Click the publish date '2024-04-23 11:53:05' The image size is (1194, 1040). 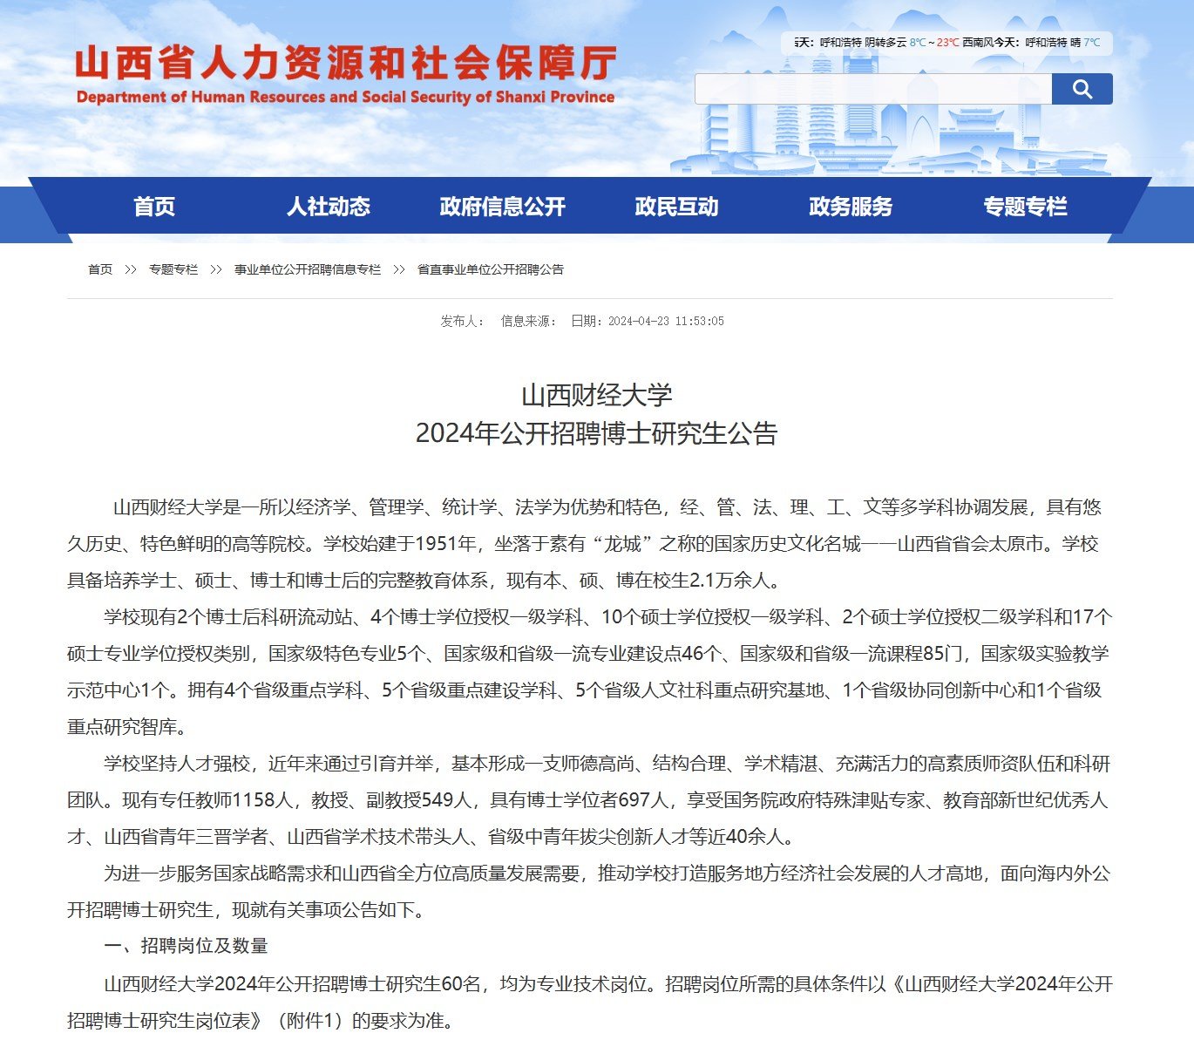pyautogui.click(x=666, y=321)
